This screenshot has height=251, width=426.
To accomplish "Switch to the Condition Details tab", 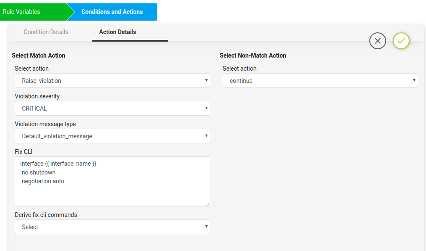I will [46, 32].
